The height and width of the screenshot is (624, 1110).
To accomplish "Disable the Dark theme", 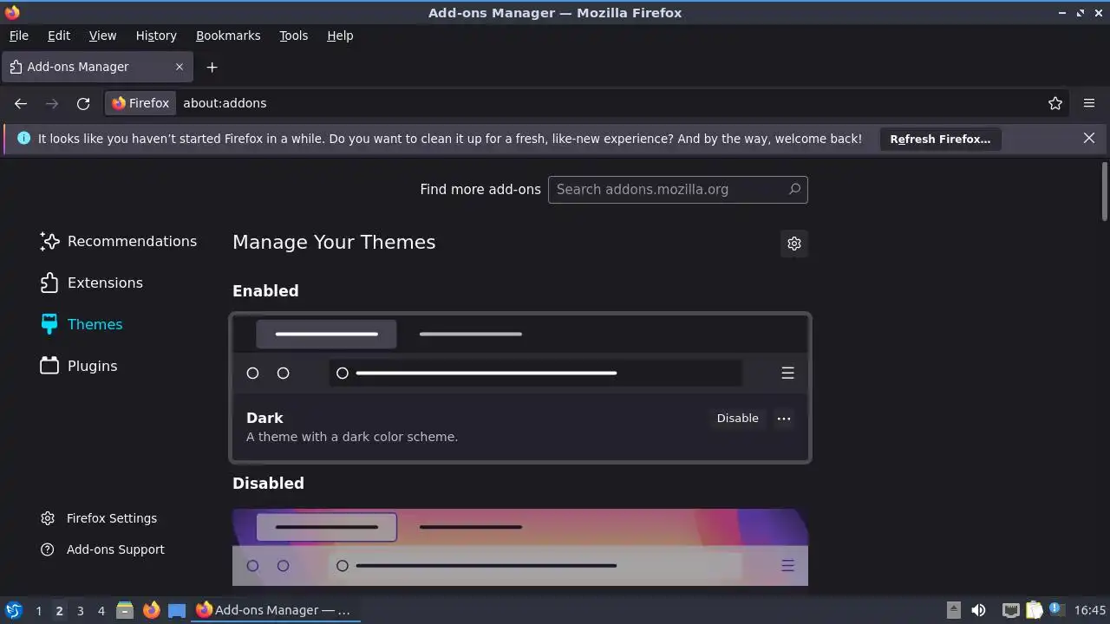I will pos(737,419).
